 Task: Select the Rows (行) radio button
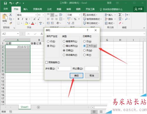pyautogui.click(x=48, y=42)
